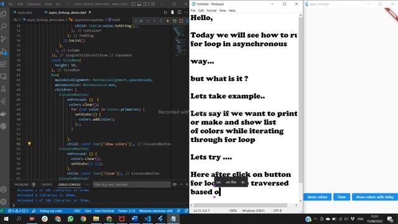Open the Notepad Edit menu
The width and height of the screenshot is (398, 224).
(201, 11)
